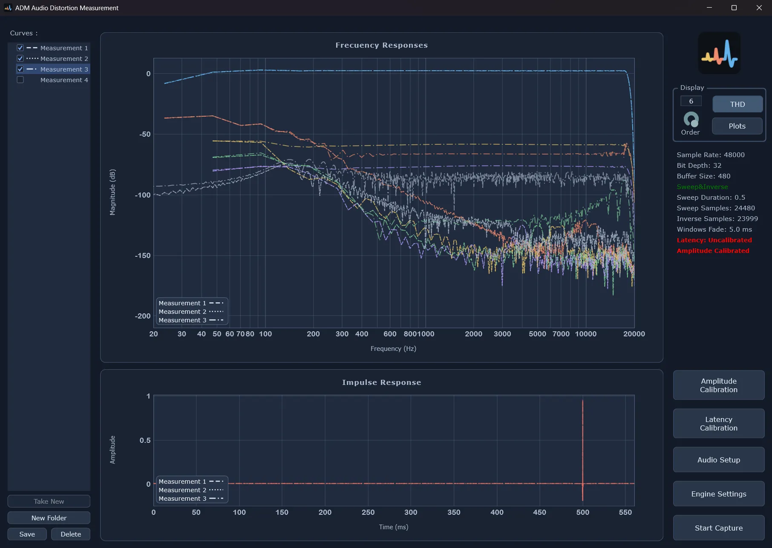This screenshot has width=772, height=548.
Task: Click the Latency: Uncalibrated warning text
Action: tap(714, 240)
